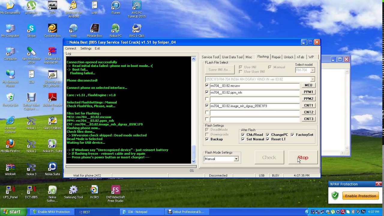384x216 pixels.
Task: Click Enable Protection in NPAV popup
Action: (x=361, y=196)
